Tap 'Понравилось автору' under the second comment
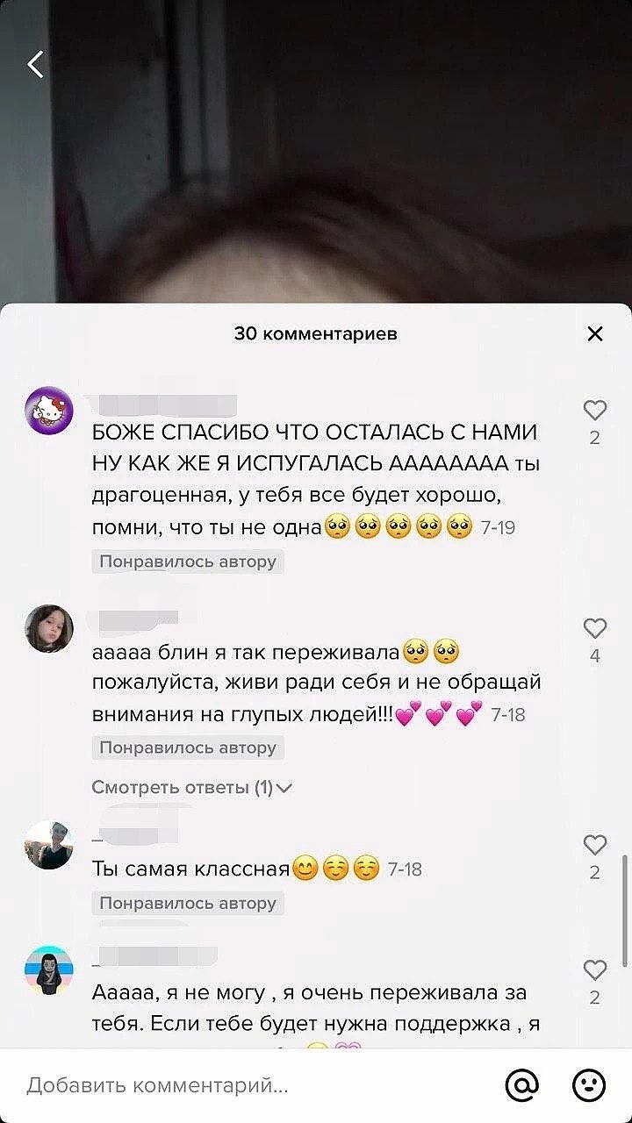632x1123 pixels. point(188,747)
